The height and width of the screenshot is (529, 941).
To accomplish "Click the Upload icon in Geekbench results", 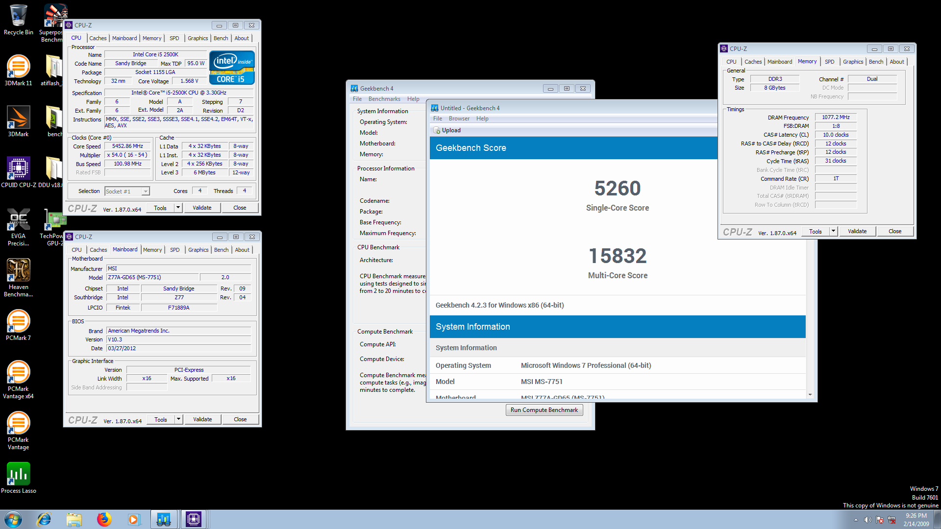I will tap(437, 130).
